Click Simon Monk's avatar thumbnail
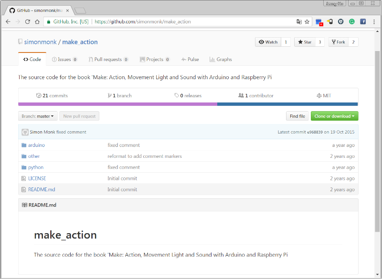The image size is (382, 279). tap(25, 132)
